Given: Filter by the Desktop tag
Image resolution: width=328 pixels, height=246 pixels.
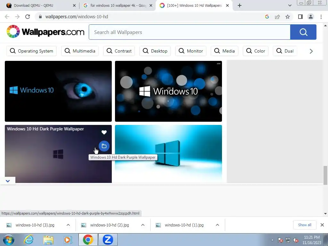Looking at the screenshot, I should click(x=155, y=51).
